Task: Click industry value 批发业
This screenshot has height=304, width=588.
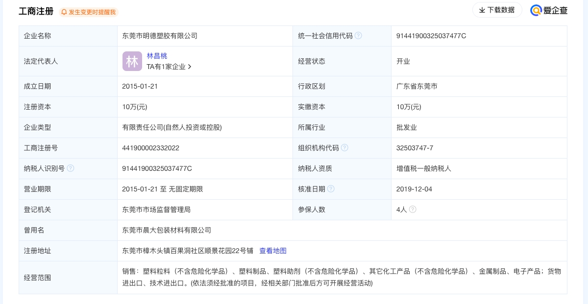Action: tap(407, 127)
